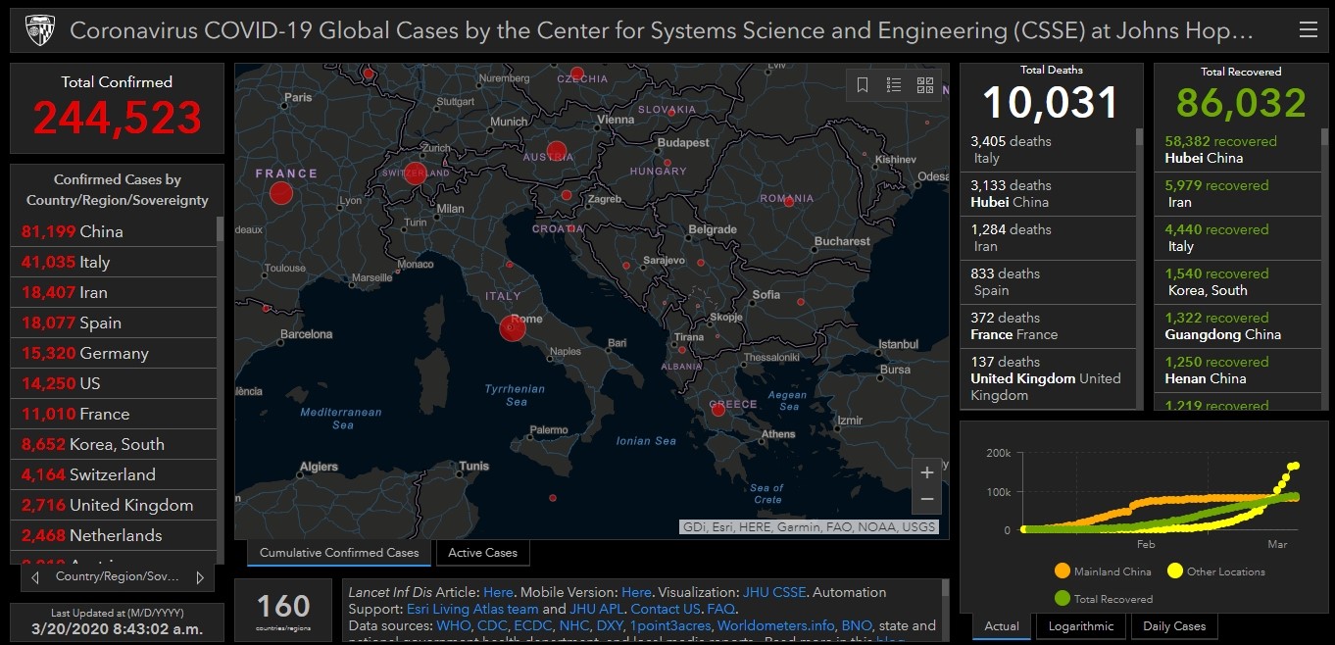Select the 18,077 Spain row
1335x645 pixels.
[x=114, y=322]
